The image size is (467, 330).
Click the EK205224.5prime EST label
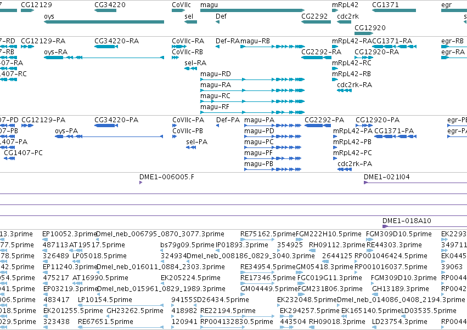click(x=190, y=278)
